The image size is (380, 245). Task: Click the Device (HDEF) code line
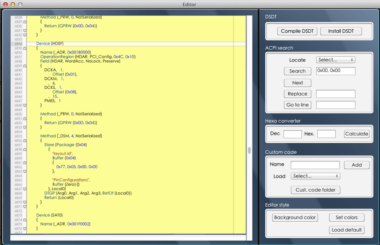50,44
